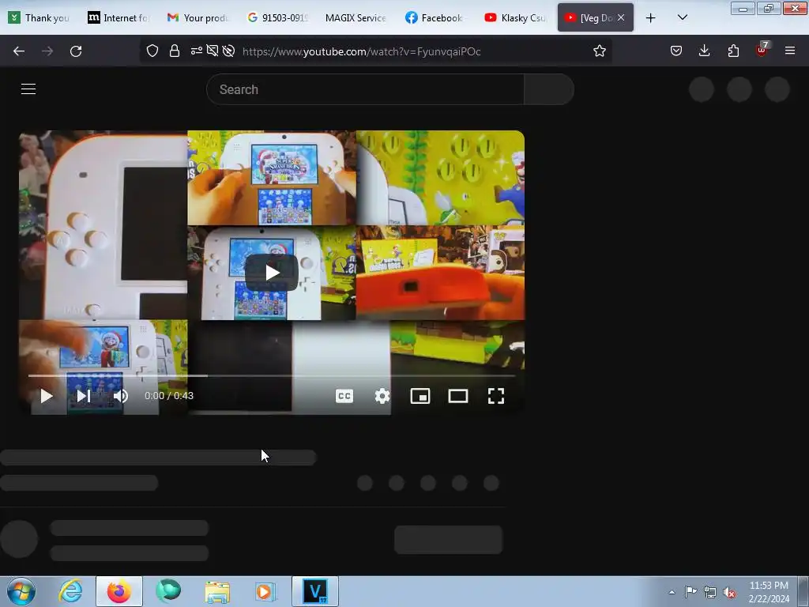Reload the YouTube page
Viewport: 809px width, 607px height.
[76, 51]
